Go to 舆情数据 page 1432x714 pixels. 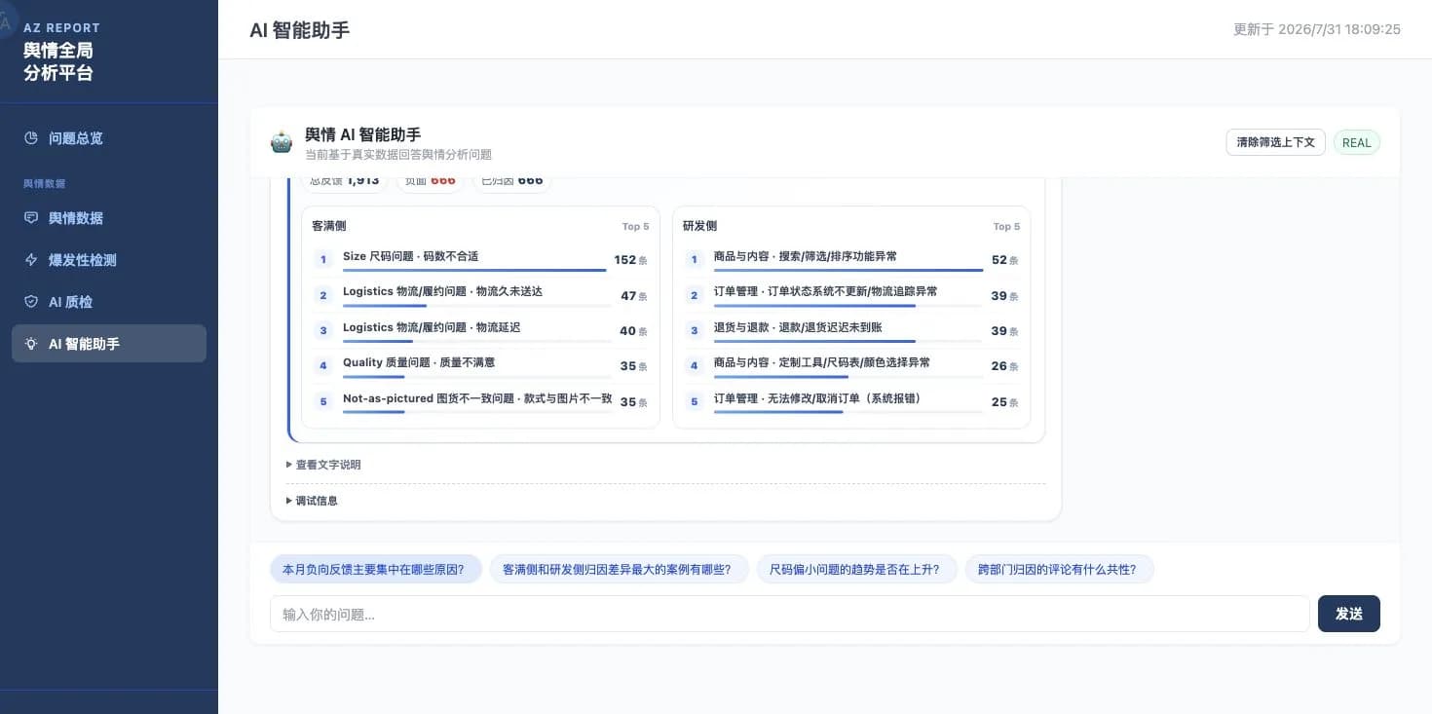tap(109, 218)
